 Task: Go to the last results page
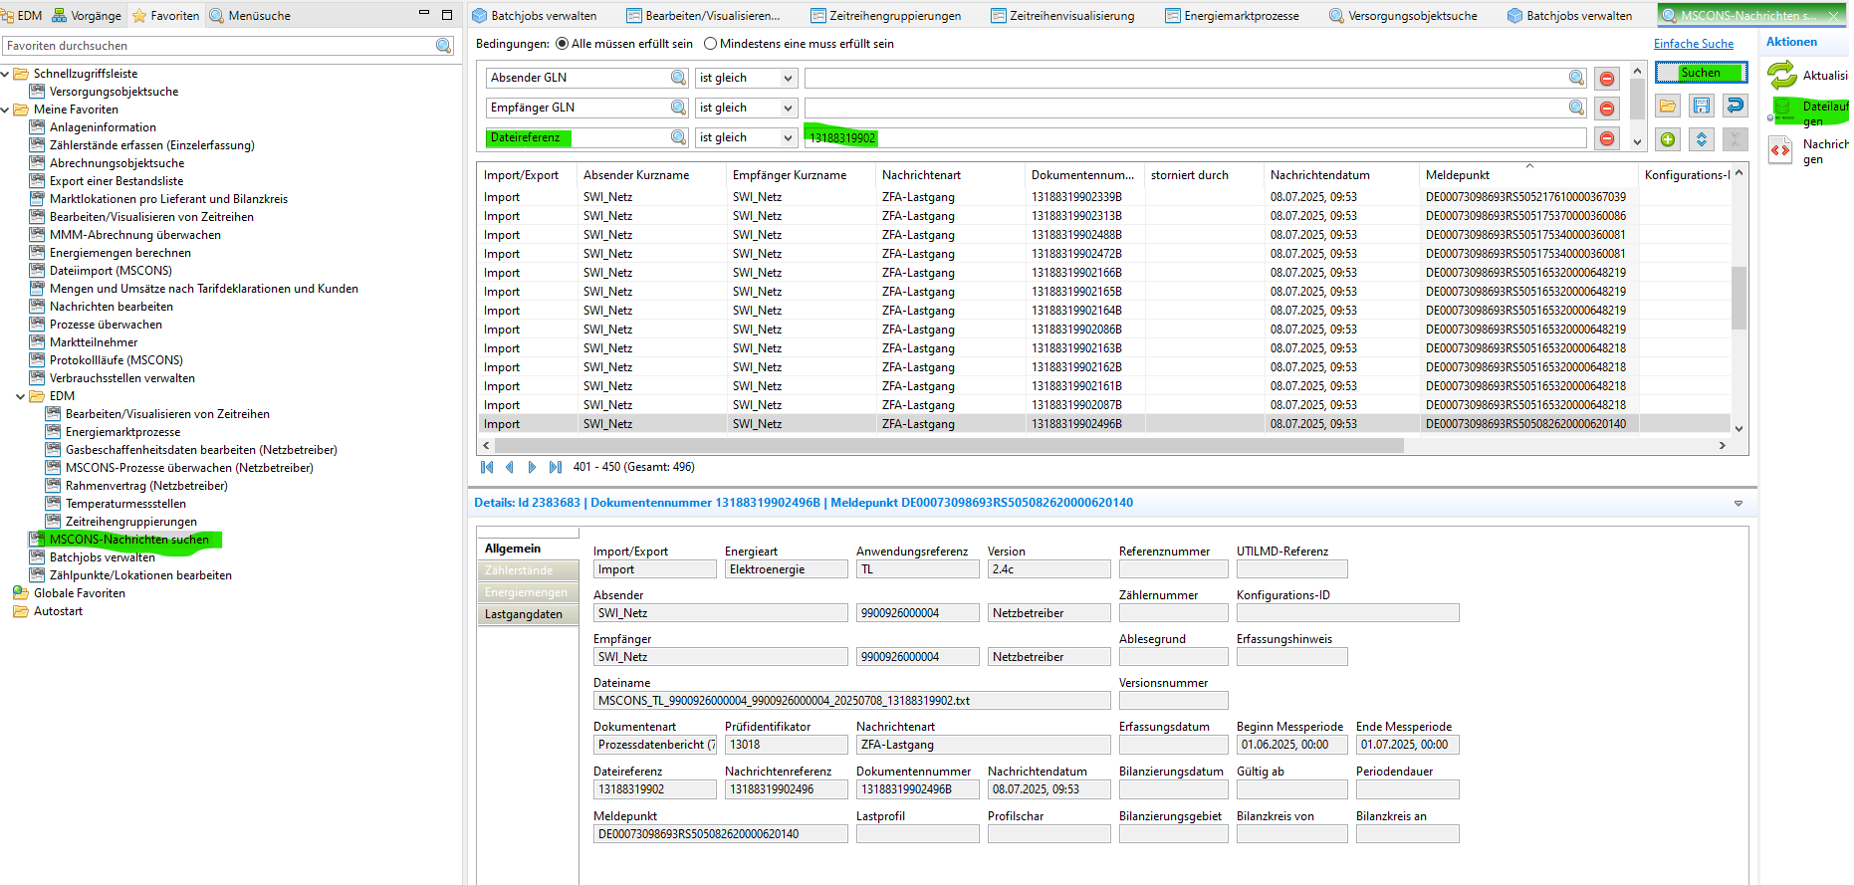coord(556,467)
